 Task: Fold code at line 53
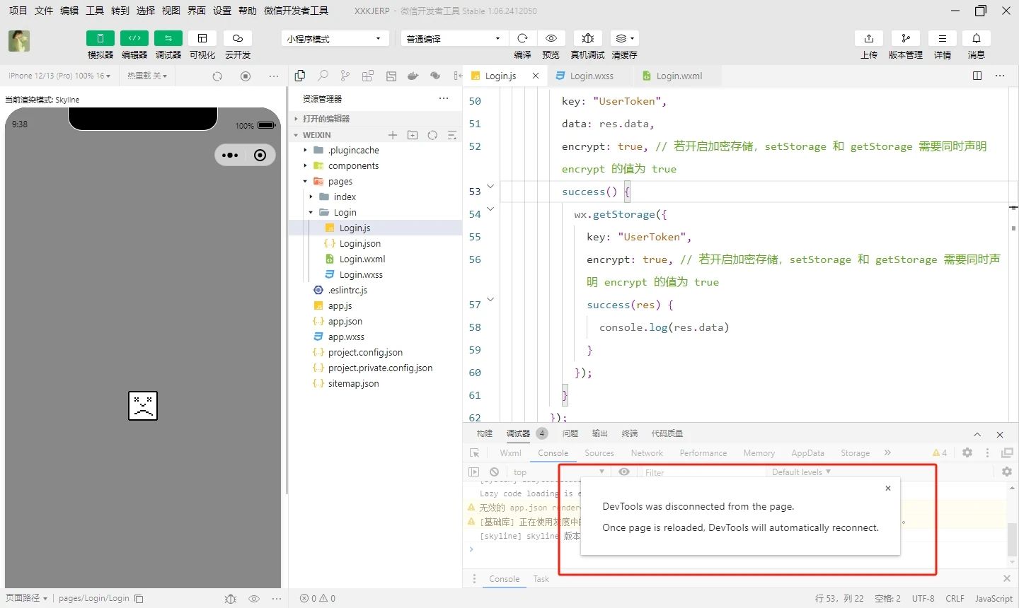click(490, 186)
